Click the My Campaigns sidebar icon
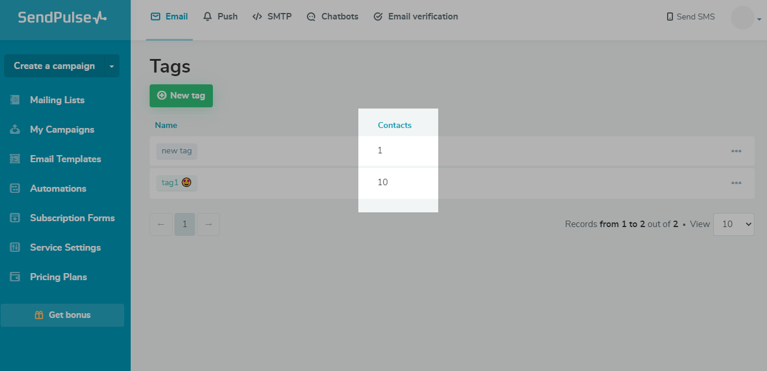The image size is (767, 371). tap(15, 130)
